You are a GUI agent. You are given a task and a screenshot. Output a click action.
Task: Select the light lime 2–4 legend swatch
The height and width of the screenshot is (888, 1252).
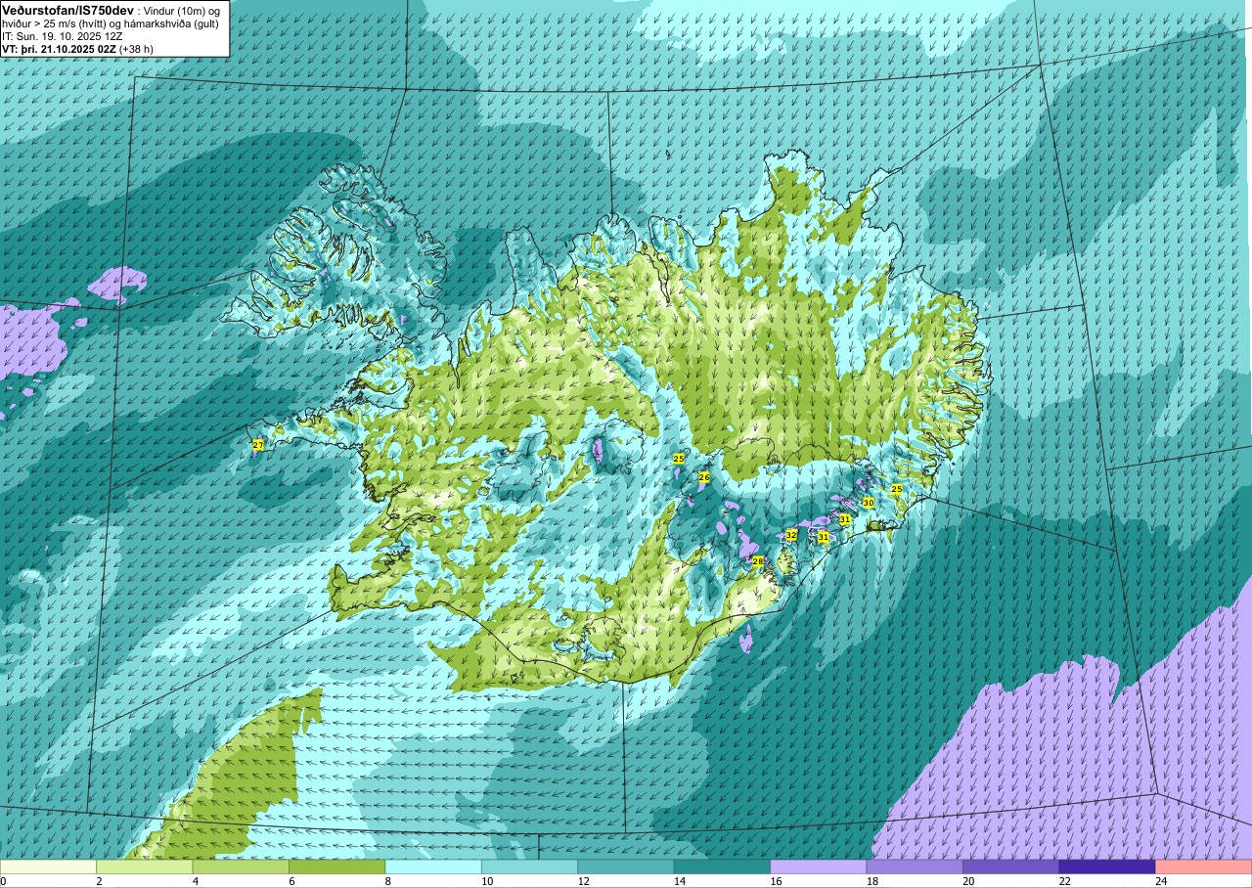point(145,866)
